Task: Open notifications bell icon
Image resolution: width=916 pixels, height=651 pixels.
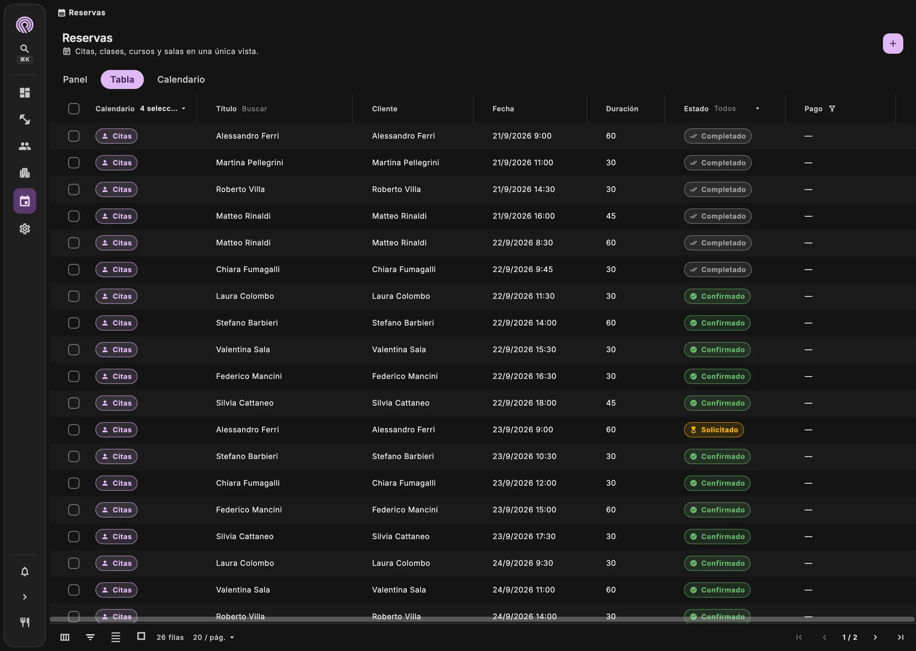Action: (25, 571)
